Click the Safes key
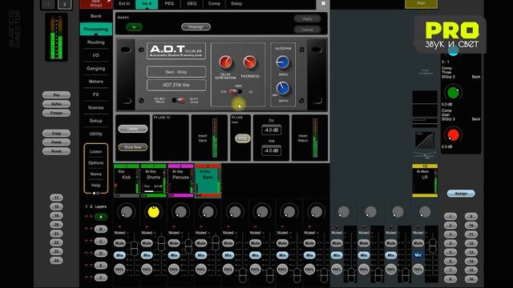Viewport: 513px width, 288px height. pos(56,104)
